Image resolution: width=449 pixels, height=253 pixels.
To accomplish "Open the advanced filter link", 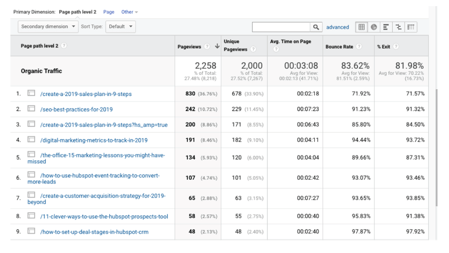I will 338,27.
